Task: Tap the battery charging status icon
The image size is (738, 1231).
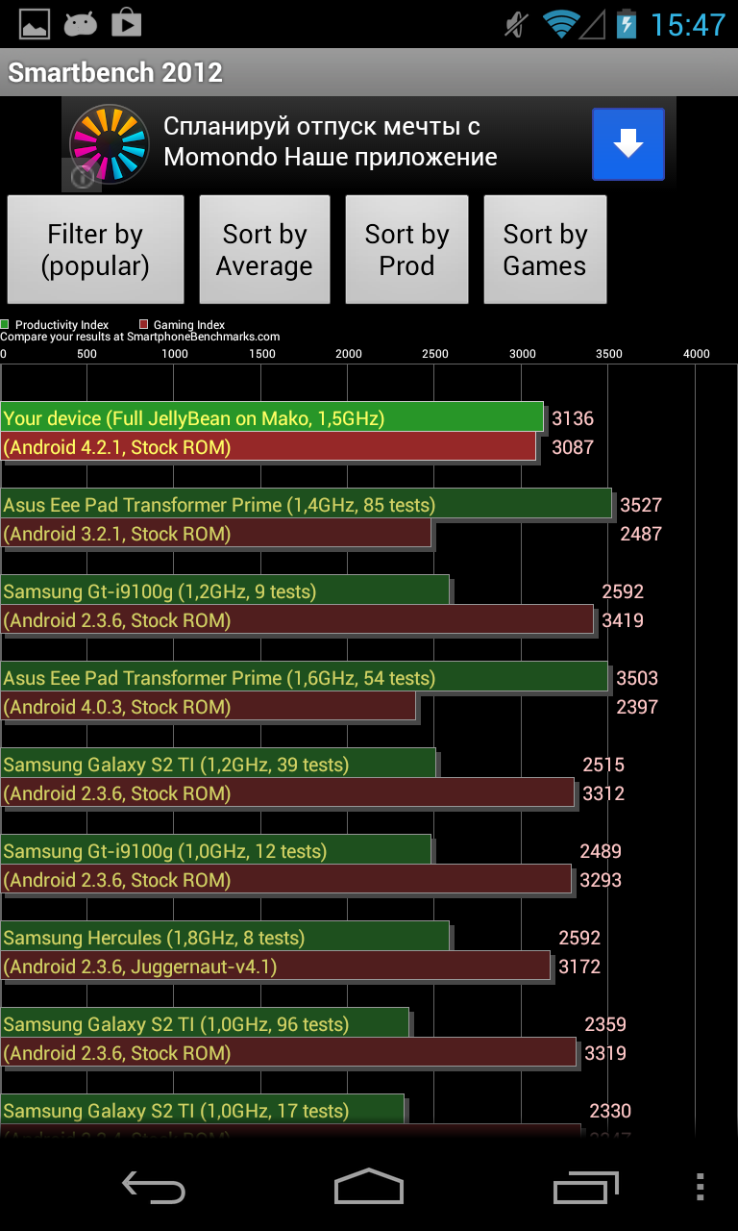Action: point(626,24)
